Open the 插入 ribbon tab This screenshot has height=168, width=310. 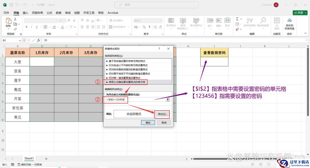coord(25,13)
